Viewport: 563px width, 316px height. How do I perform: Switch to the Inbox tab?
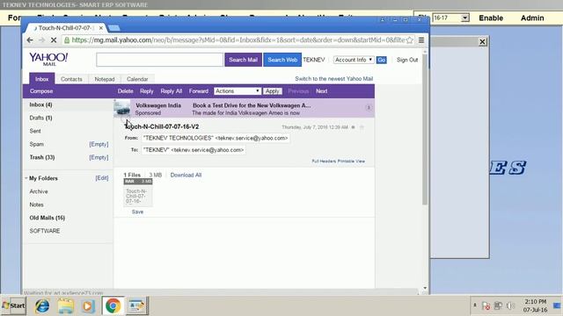41,79
